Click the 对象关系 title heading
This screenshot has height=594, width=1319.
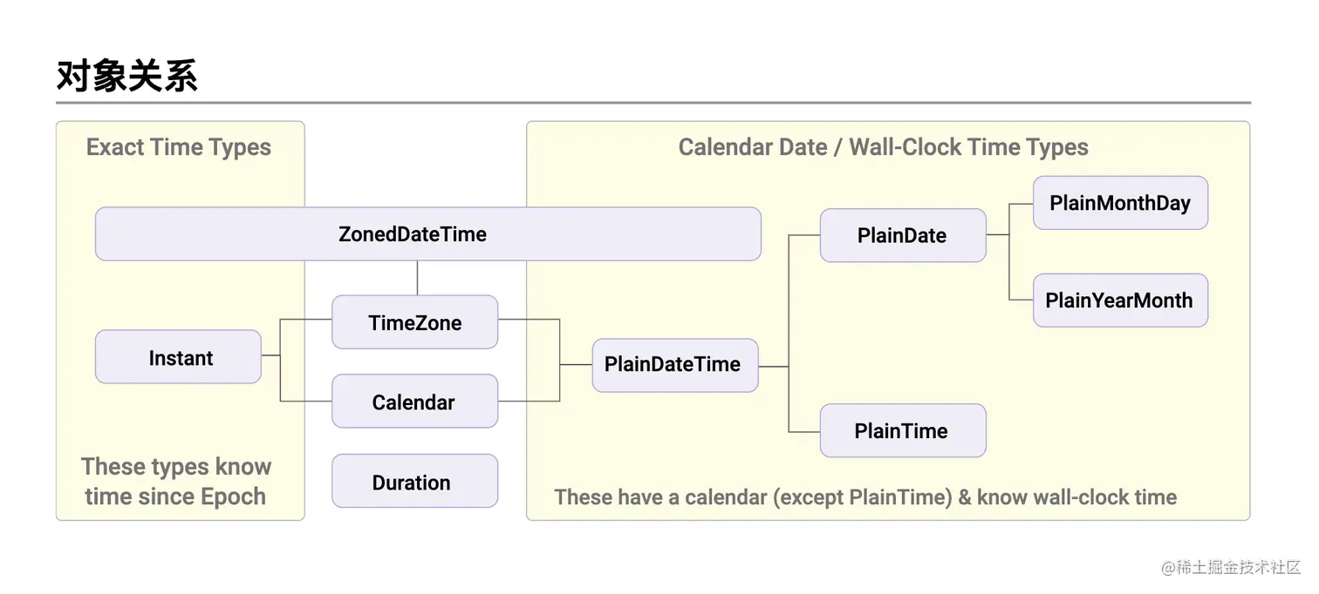pos(127,76)
